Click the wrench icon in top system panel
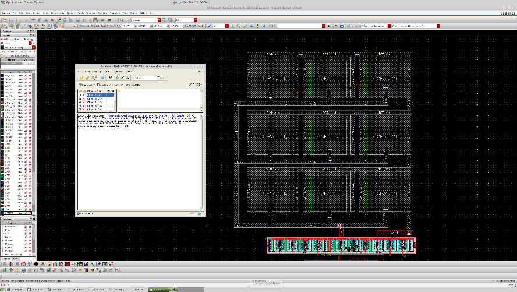 (x=180, y=2)
